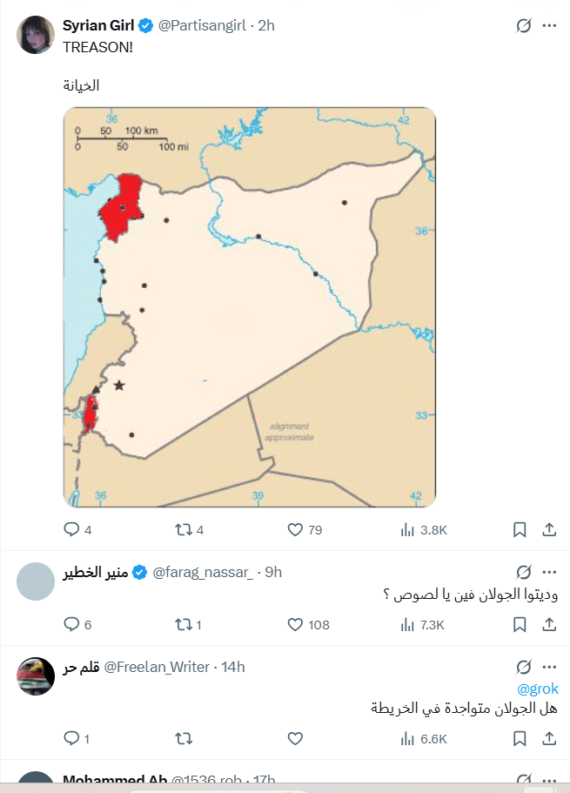570x793 pixels.
Task: Open more options on @farag_nassar_ reply
Action: coord(549,572)
